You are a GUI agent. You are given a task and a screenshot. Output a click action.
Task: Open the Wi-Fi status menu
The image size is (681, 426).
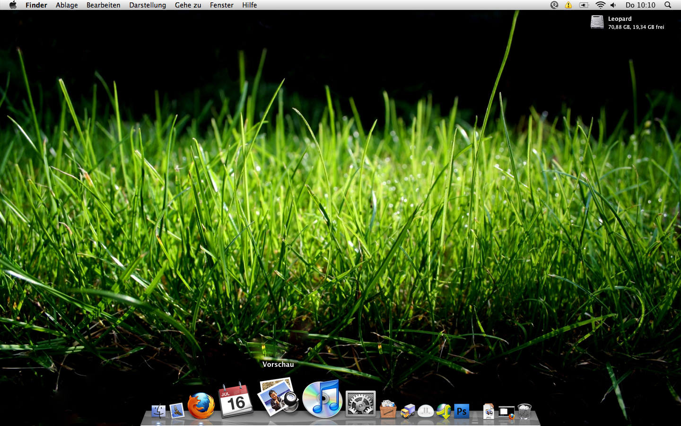600,5
